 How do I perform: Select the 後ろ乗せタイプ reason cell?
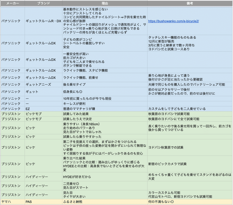105,85
